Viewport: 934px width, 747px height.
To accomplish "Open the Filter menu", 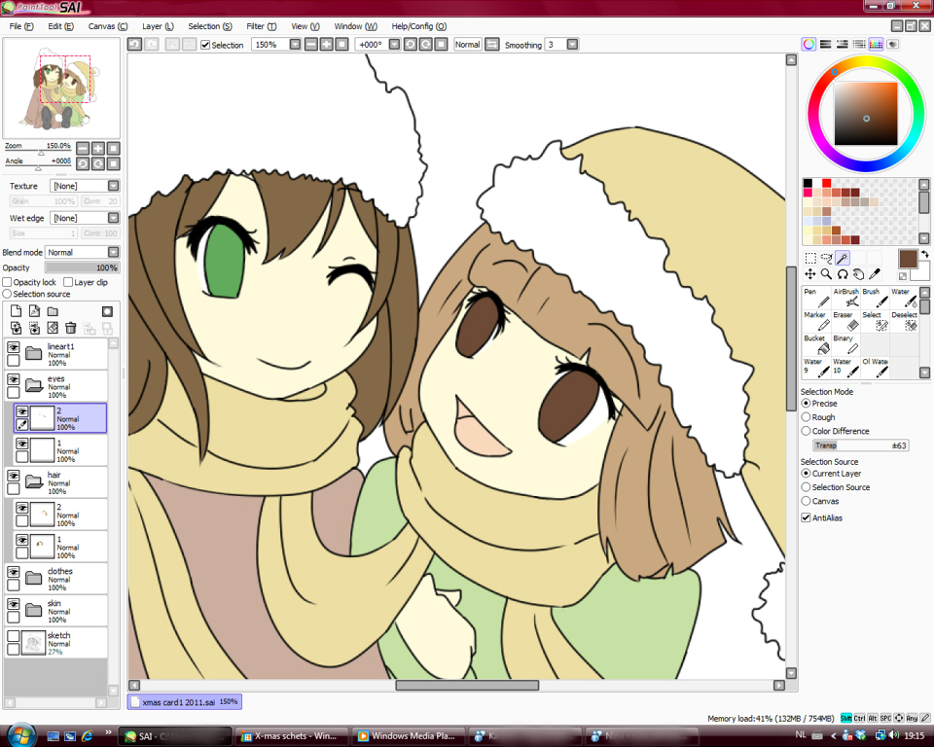I will pos(260,26).
